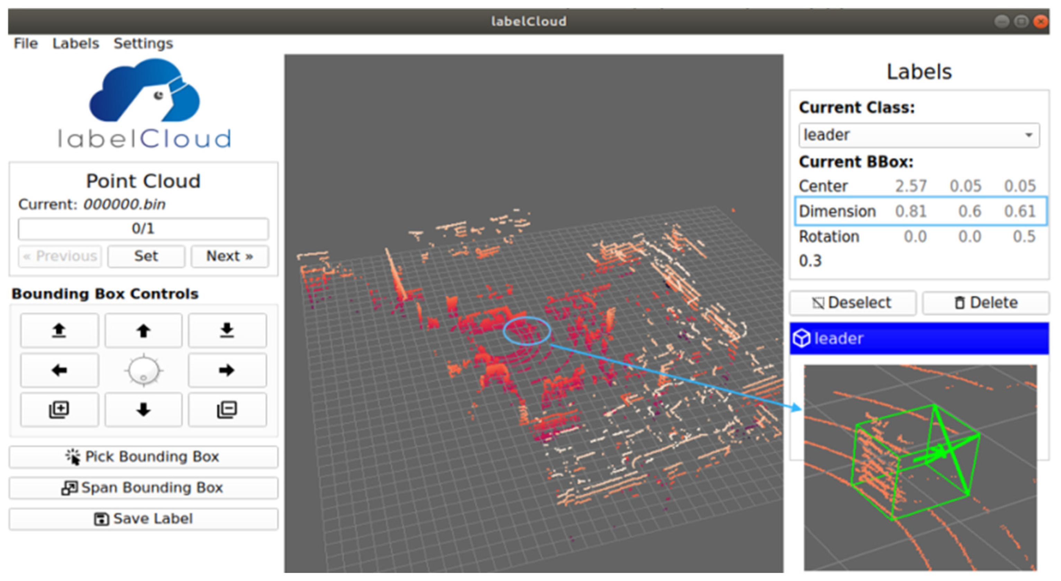Image resolution: width=1061 pixels, height=581 pixels.
Task: Click the lower bounding box downward icon
Action: click(x=227, y=330)
